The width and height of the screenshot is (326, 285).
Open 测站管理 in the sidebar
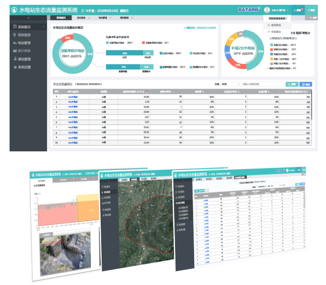(x=24, y=59)
